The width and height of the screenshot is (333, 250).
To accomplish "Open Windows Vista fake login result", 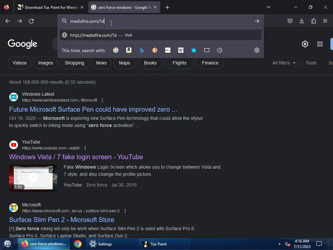I will pyautogui.click(x=76, y=157).
